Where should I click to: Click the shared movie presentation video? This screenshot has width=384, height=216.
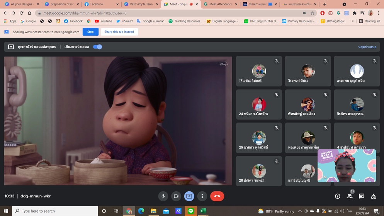pos(118,121)
